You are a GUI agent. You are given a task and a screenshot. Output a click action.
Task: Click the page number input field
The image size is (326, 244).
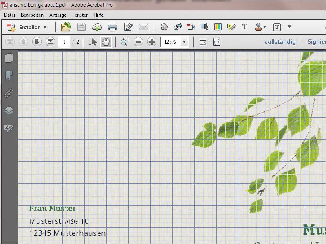point(64,42)
